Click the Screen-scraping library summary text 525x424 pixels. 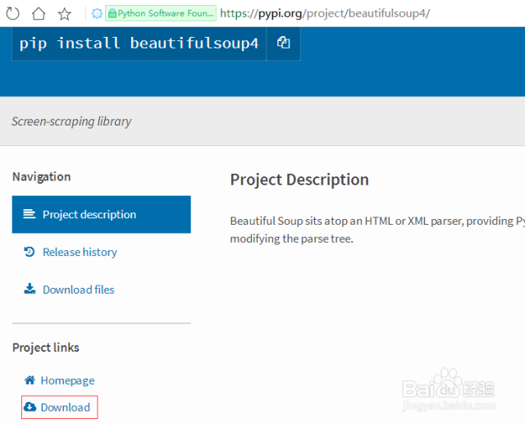pyautogui.click(x=71, y=121)
